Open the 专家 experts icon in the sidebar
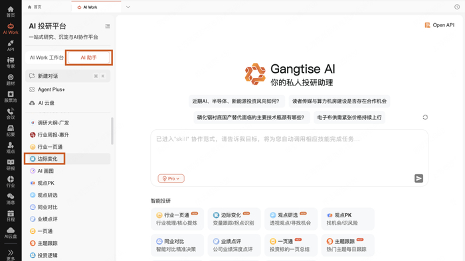 point(11,63)
